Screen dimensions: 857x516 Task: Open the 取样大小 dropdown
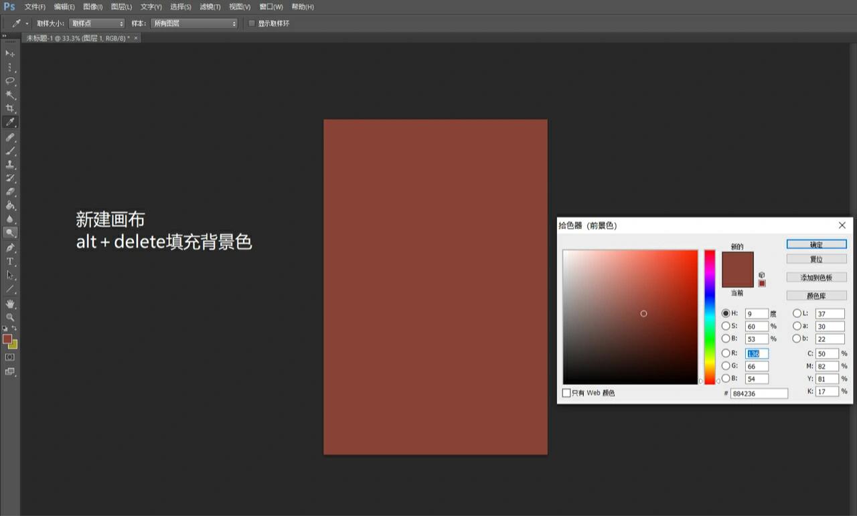click(x=97, y=23)
